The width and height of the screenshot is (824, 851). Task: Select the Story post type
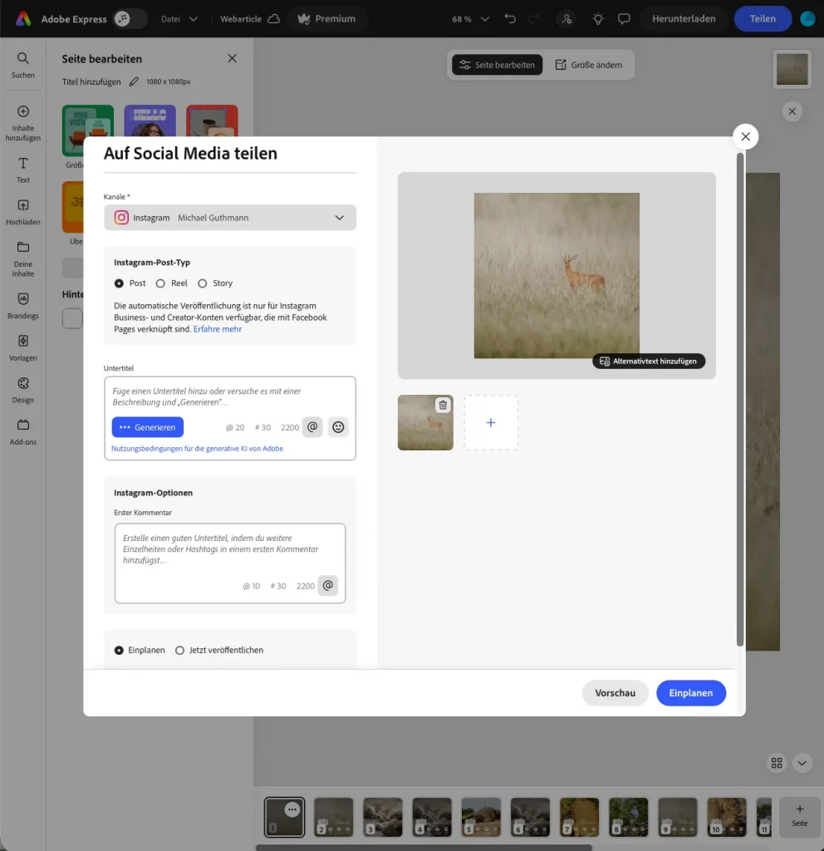tap(202, 283)
